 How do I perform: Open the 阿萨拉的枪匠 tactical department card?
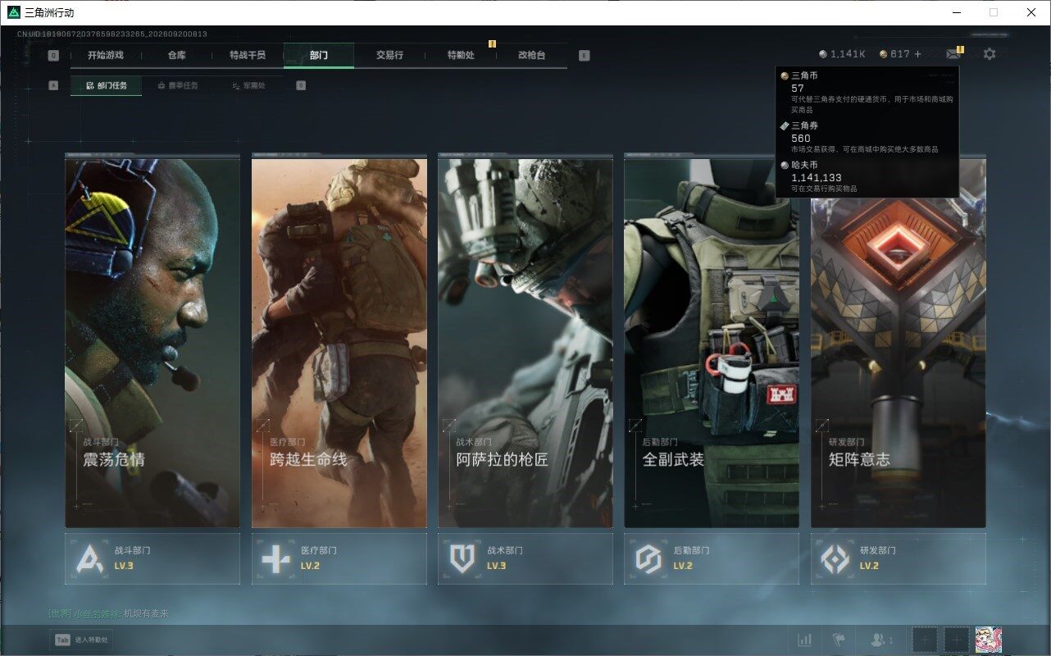coord(525,343)
